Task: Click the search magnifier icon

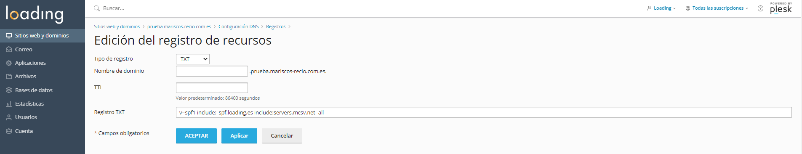Action: coord(97,8)
